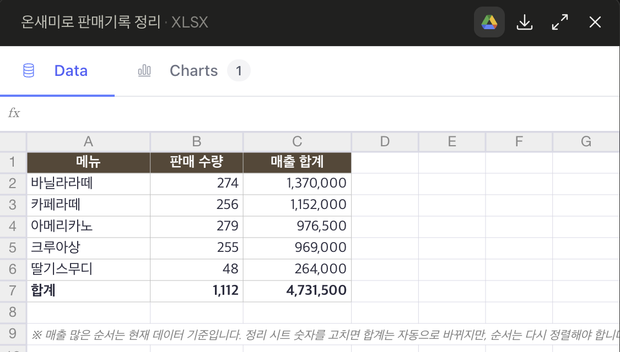Screen dimensions: 620x352
Task: Click the quantity cell 274
Action: tap(197, 184)
